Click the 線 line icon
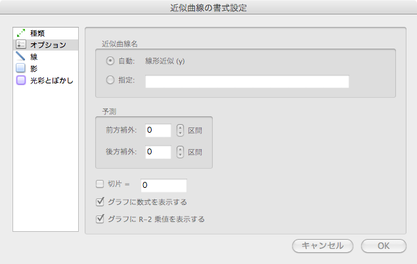The image size is (417, 264). [x=20, y=57]
